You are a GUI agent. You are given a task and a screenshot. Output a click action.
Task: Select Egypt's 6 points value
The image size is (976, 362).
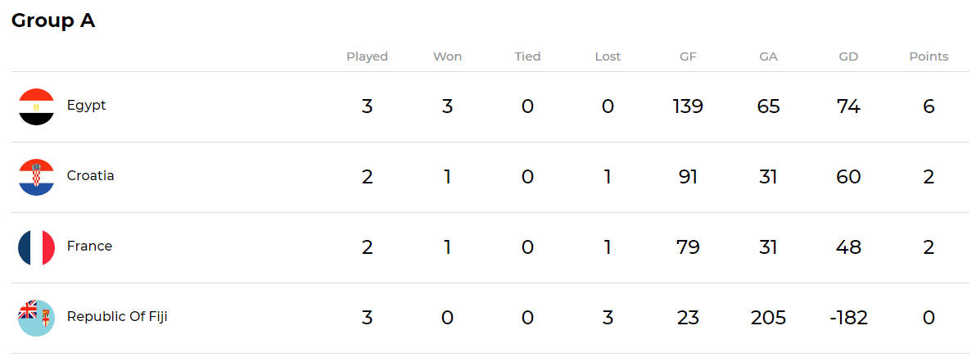pos(929,106)
